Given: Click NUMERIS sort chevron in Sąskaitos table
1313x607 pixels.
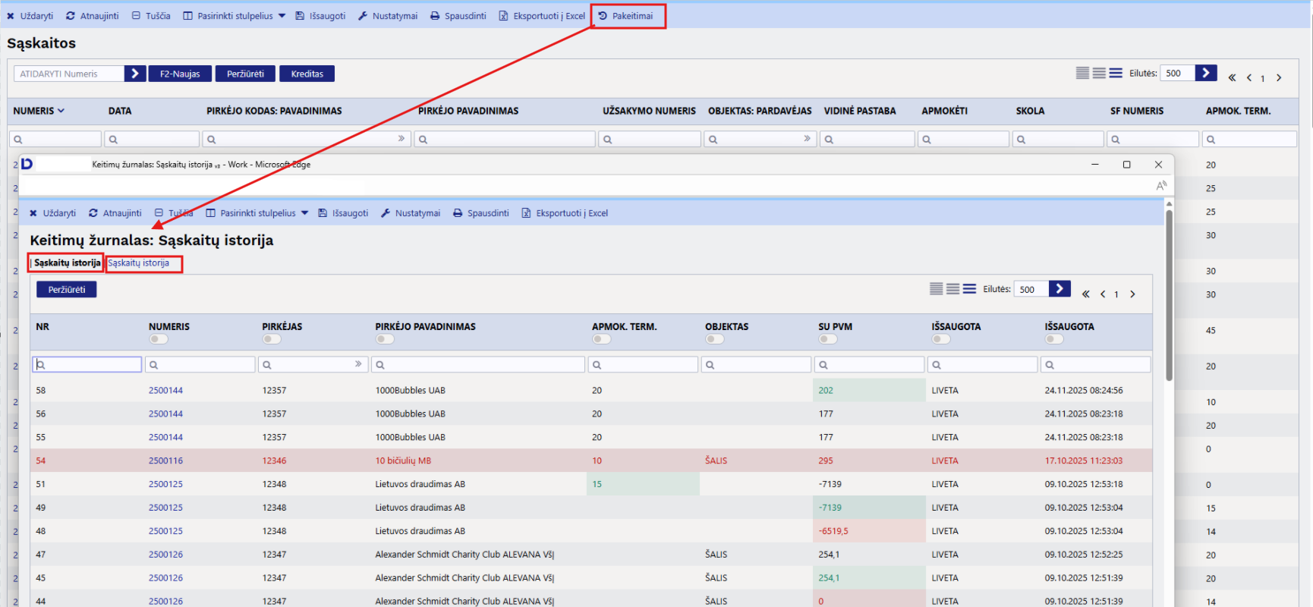Looking at the screenshot, I should click(x=61, y=111).
